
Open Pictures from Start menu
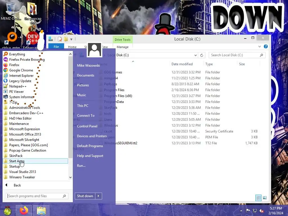tap(83, 85)
